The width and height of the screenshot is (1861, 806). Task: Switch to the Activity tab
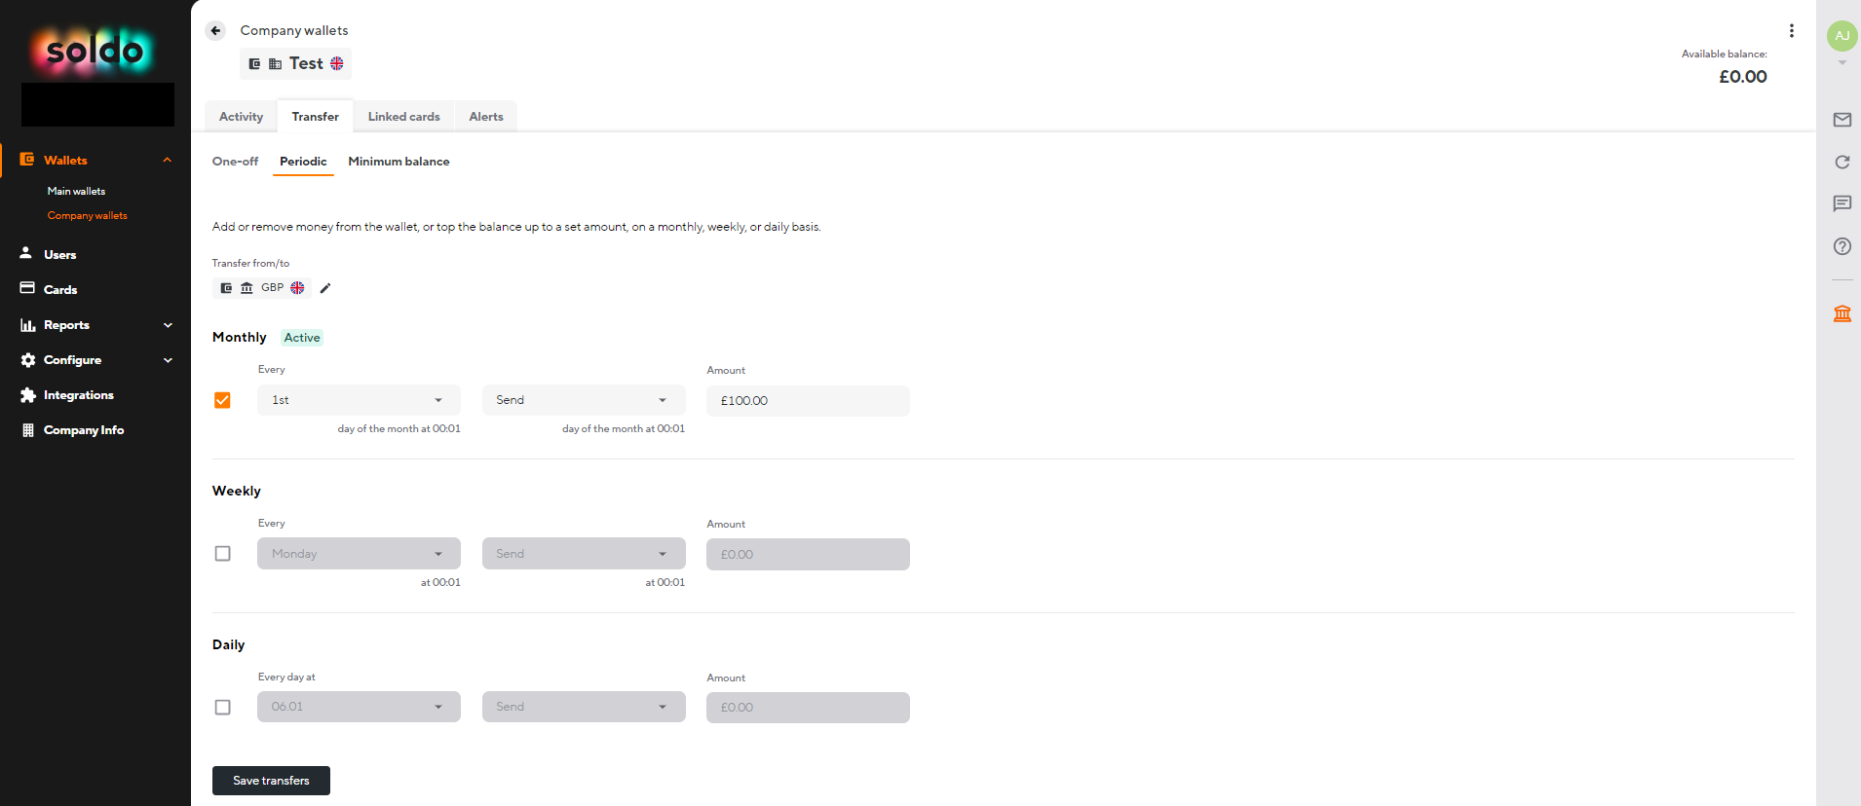click(x=241, y=116)
